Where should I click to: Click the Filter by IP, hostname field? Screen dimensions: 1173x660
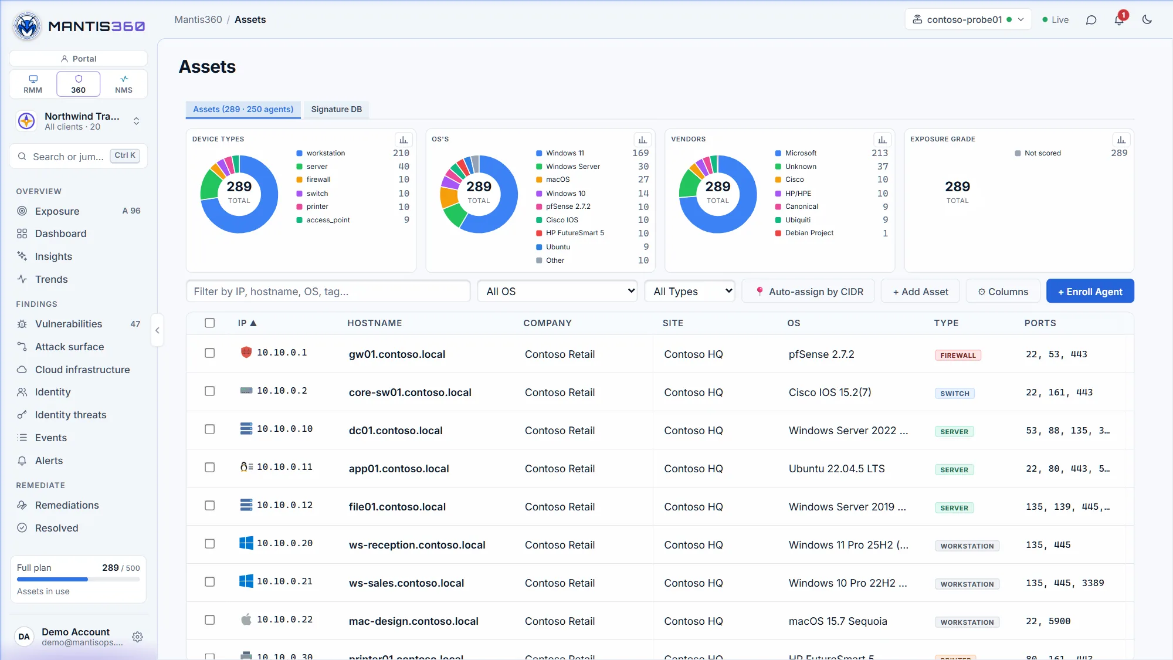coord(328,291)
